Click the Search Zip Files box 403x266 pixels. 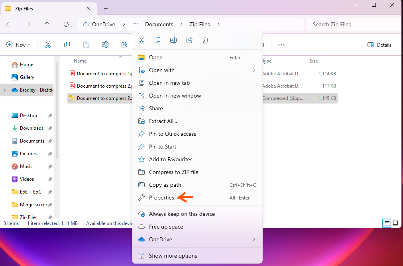point(353,24)
